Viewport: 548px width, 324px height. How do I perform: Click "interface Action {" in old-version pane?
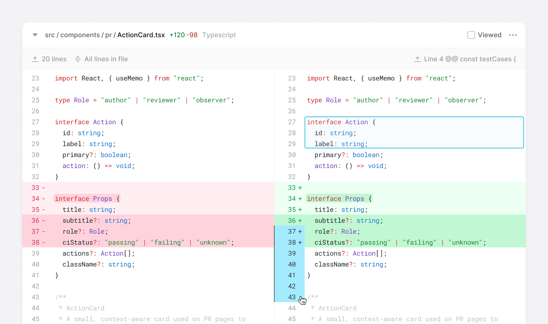coord(89,122)
